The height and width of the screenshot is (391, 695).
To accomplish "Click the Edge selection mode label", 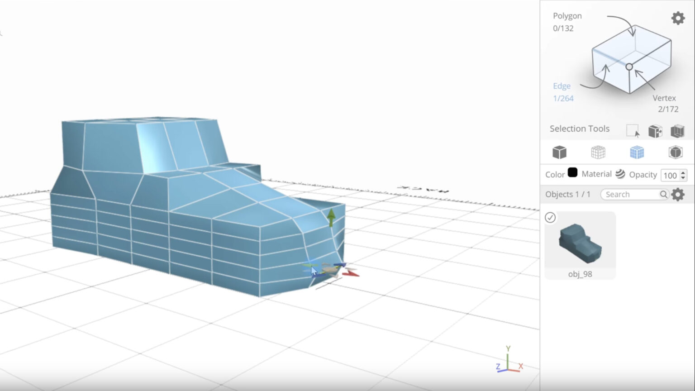I will click(562, 86).
